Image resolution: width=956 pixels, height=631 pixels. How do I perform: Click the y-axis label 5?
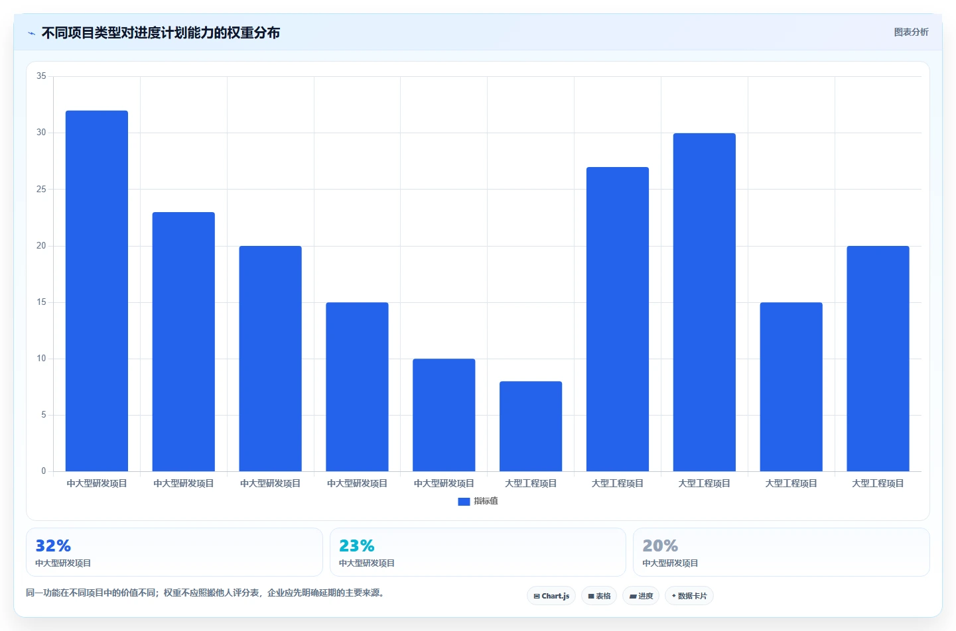click(x=44, y=415)
